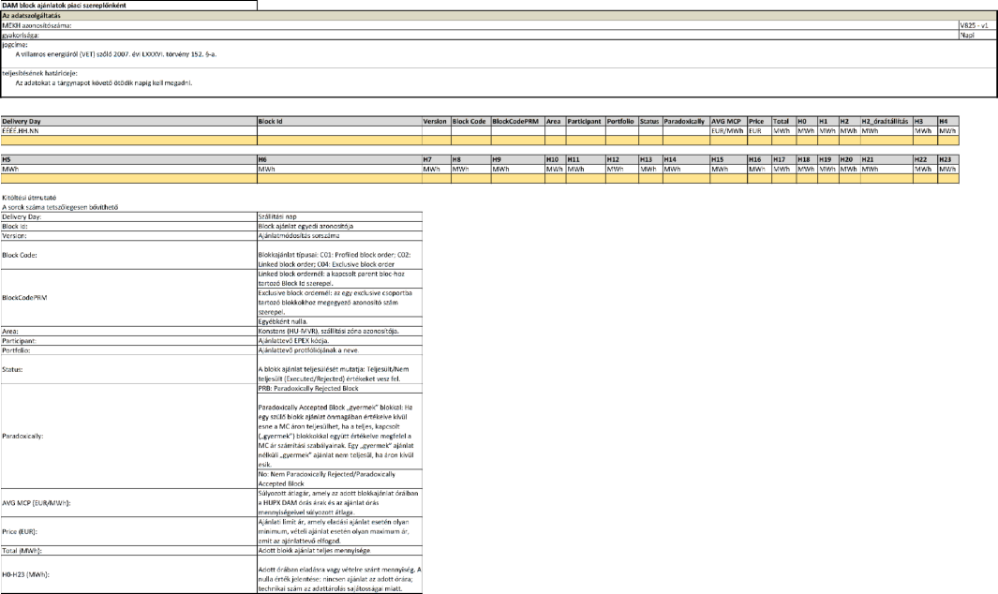
Task: Select the 'Szállítási nap' description cell
Action: pos(340,216)
